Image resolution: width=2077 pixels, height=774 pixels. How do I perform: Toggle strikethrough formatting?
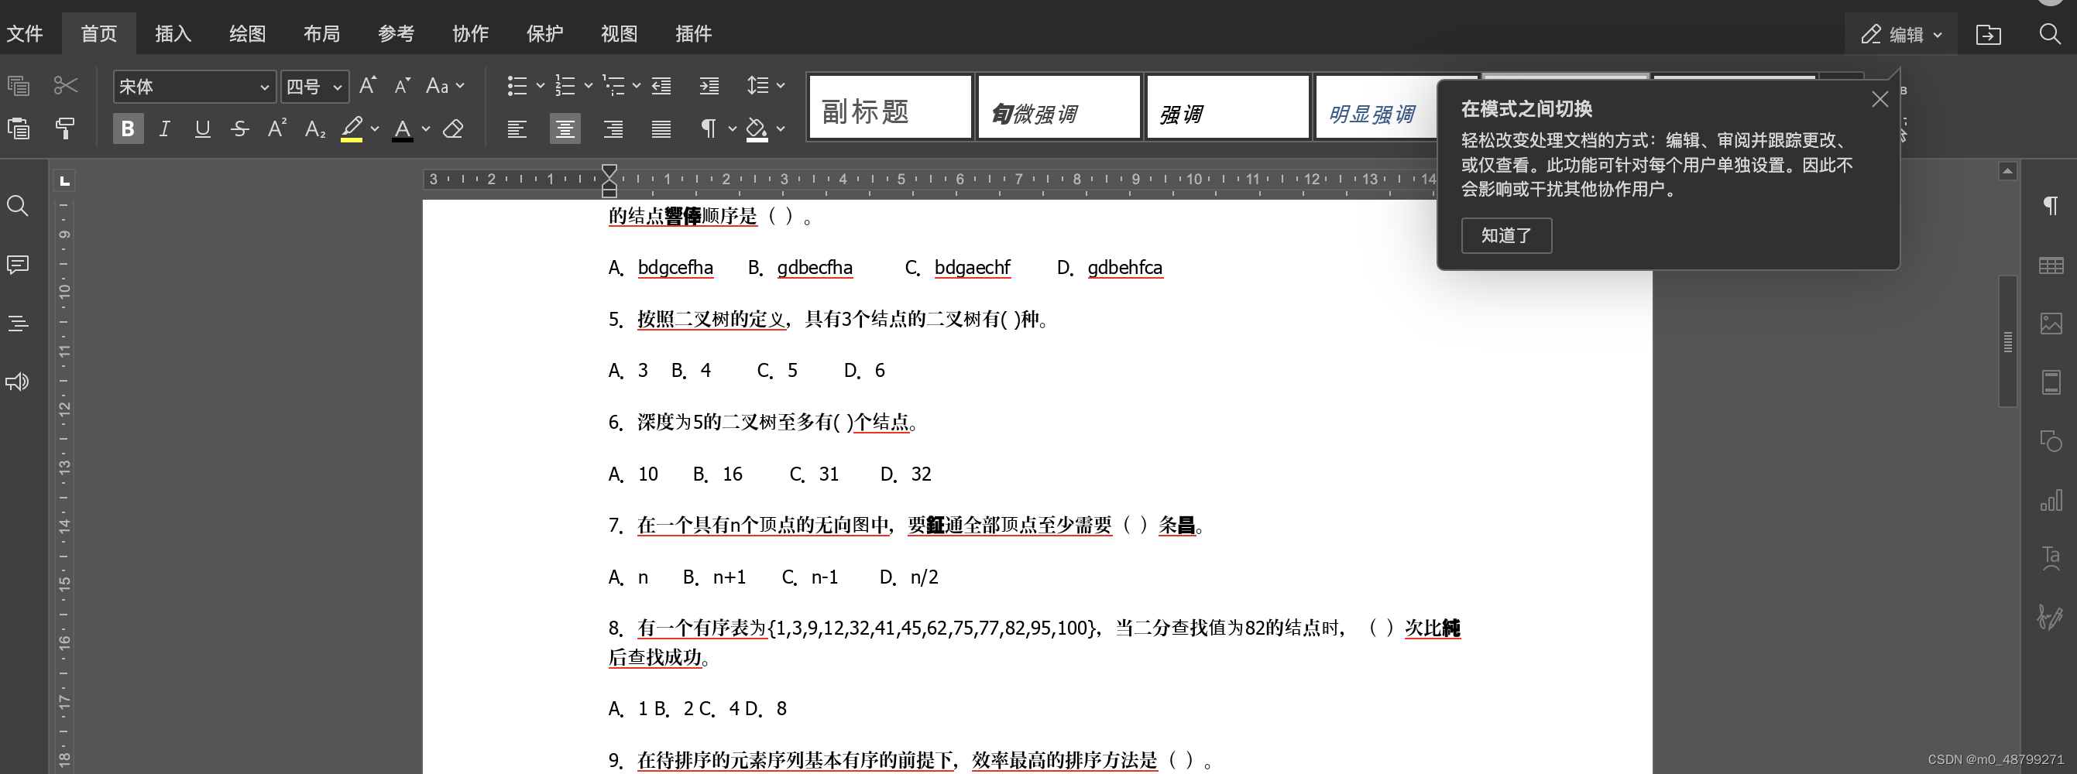(x=239, y=128)
